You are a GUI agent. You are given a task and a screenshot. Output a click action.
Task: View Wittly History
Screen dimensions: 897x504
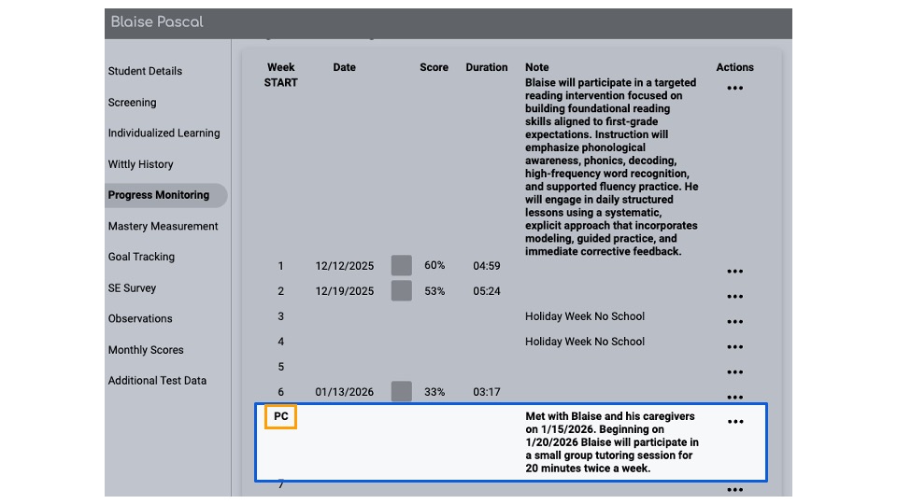pyautogui.click(x=140, y=164)
